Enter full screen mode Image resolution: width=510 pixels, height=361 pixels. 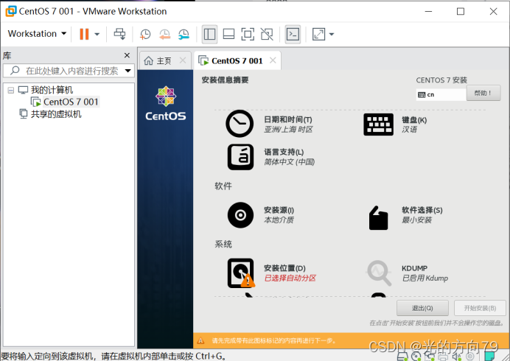[248, 34]
